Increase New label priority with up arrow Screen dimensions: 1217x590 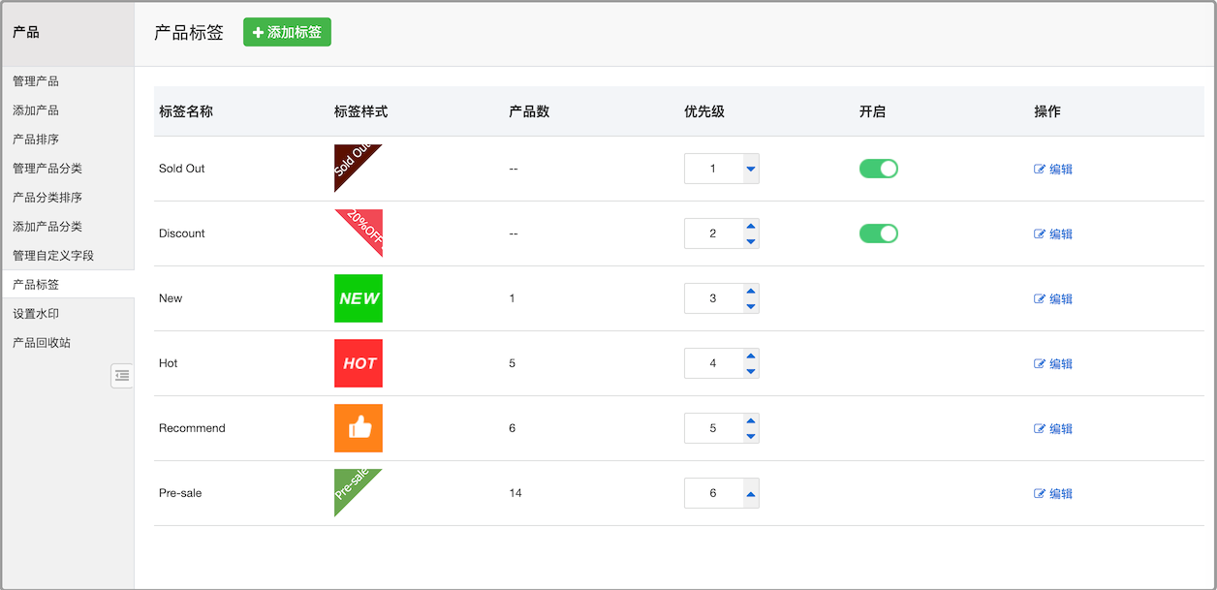point(750,291)
